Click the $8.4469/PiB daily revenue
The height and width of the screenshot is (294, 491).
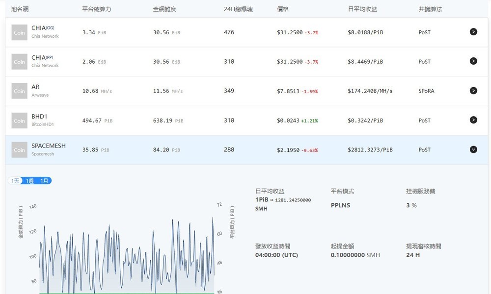(365, 62)
